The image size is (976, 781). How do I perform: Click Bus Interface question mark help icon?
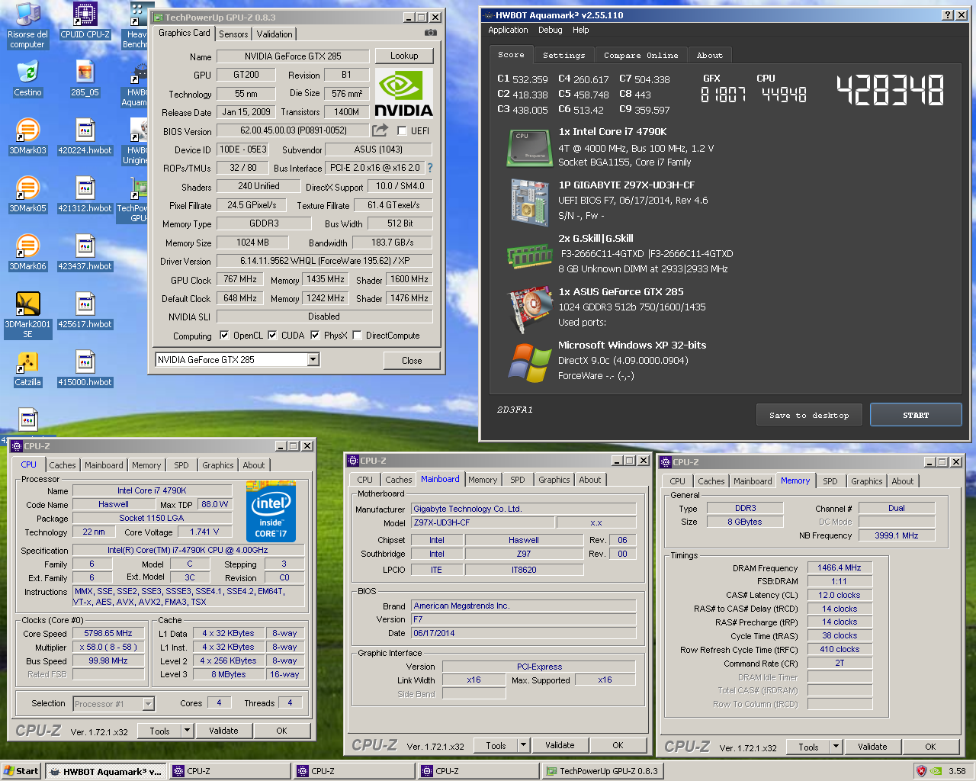[x=429, y=168]
